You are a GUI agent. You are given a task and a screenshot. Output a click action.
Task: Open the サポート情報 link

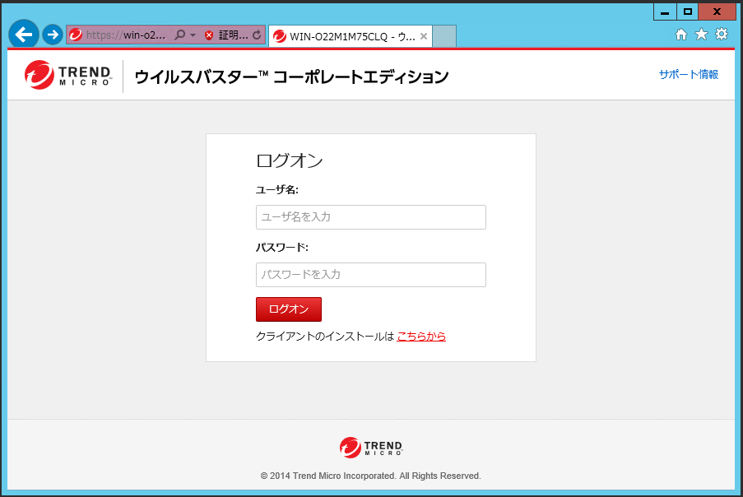689,74
